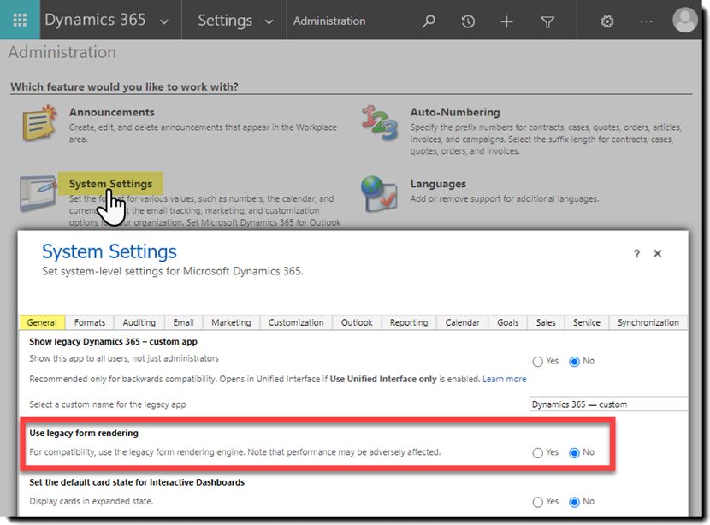The height and width of the screenshot is (525, 710).
Task: Click the user profile avatar
Action: (684, 20)
